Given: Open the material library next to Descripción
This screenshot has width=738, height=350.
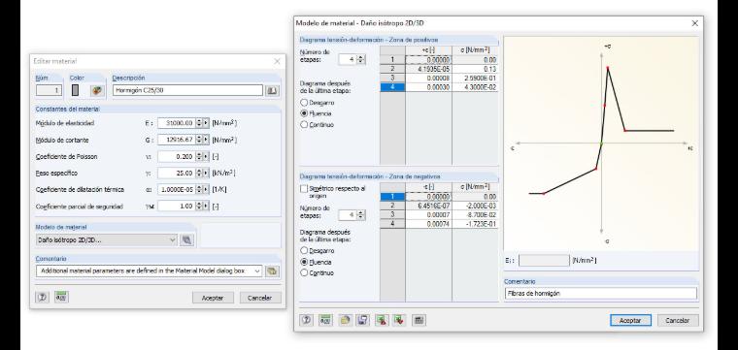Looking at the screenshot, I should click(x=272, y=91).
